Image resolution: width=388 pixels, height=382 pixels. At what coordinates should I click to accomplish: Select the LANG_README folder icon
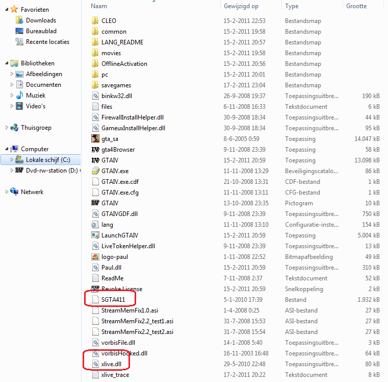pos(95,42)
